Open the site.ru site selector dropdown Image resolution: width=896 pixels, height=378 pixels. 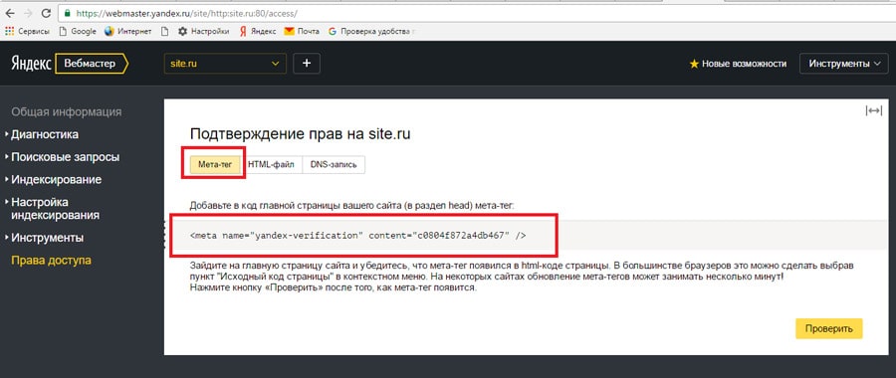pos(225,64)
